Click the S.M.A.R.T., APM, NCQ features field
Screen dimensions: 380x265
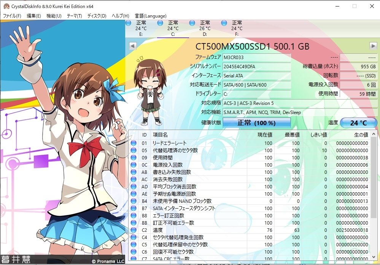[300, 112]
